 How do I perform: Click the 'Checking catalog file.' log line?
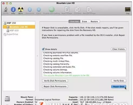[54, 58]
